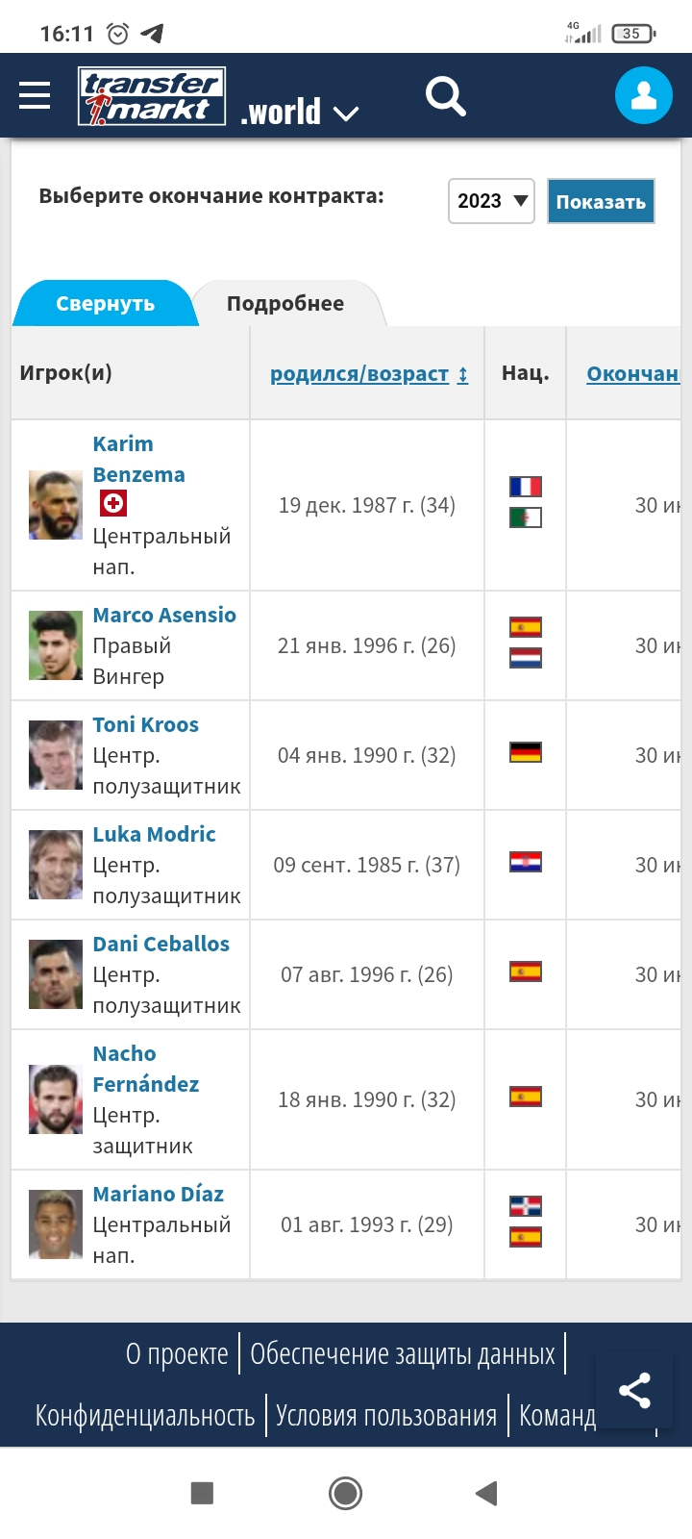Screen dimensions: 692x1539
Task: Open the search magnifier icon
Action: pyautogui.click(x=445, y=96)
